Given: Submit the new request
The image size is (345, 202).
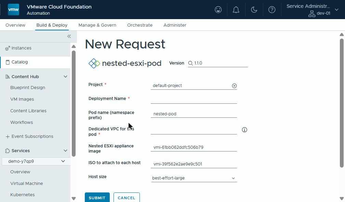Looking at the screenshot, I should (97, 197).
